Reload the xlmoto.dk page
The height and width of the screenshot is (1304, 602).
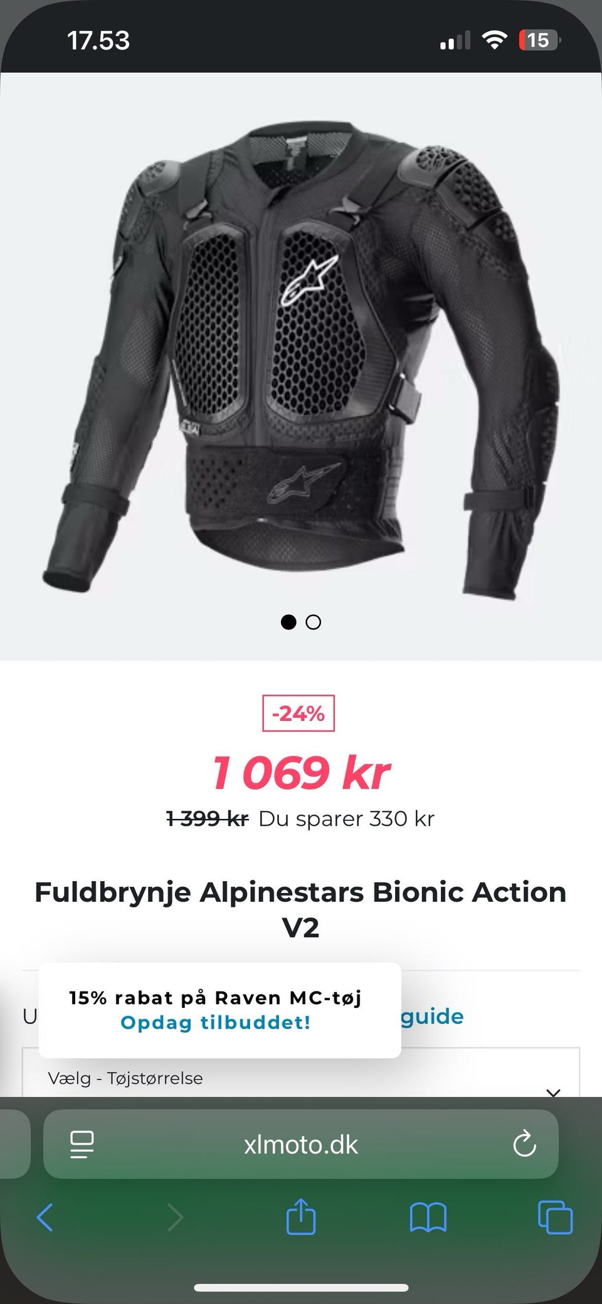point(524,1144)
